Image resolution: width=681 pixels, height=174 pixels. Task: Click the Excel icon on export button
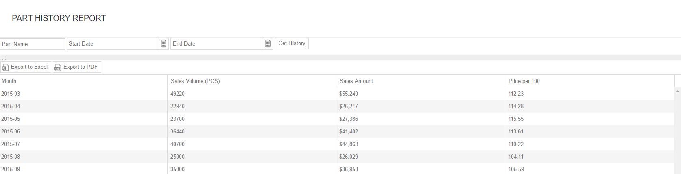[5, 67]
